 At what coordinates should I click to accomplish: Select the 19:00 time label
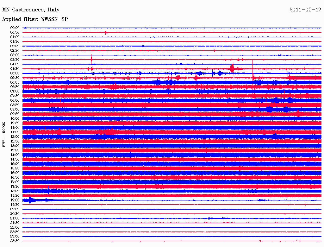point(15,200)
